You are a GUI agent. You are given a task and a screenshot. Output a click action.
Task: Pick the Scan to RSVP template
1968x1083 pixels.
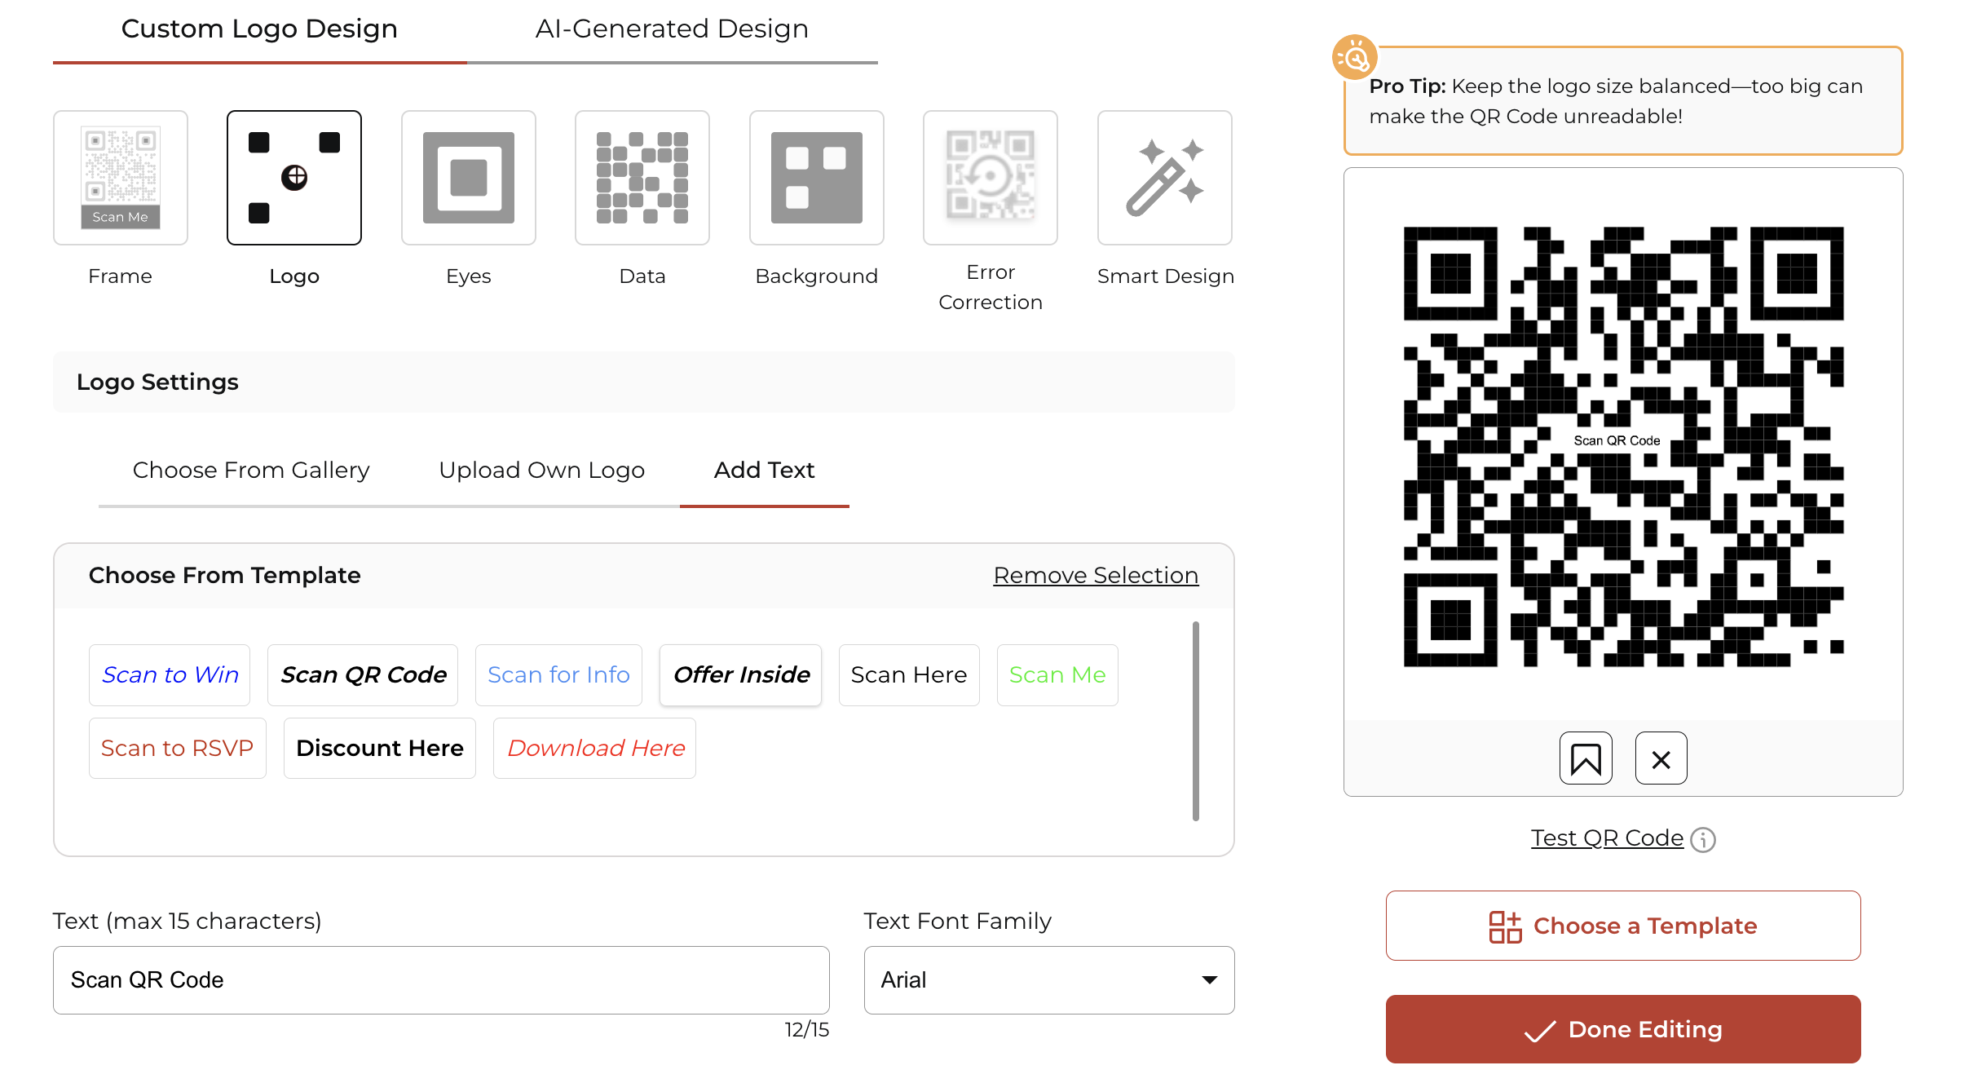coord(177,748)
